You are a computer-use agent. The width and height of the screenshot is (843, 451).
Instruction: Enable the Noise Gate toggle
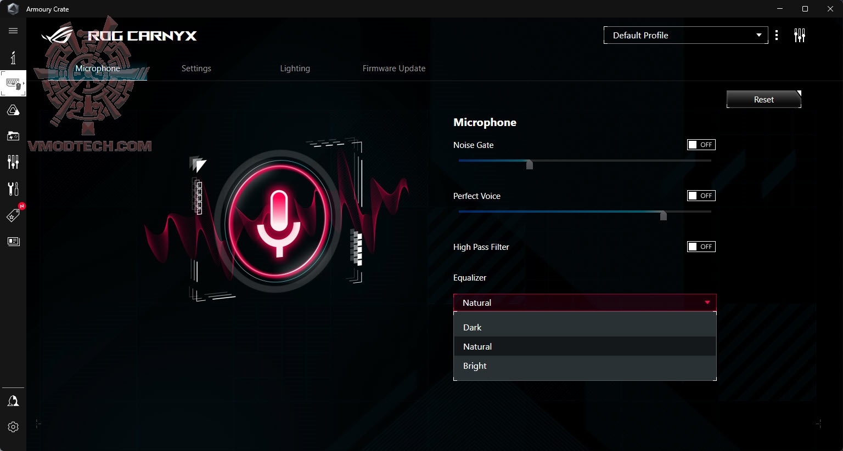pyautogui.click(x=701, y=144)
